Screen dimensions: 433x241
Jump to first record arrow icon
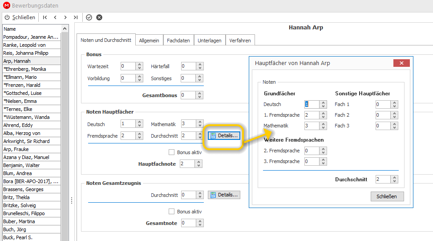tap(45, 17)
